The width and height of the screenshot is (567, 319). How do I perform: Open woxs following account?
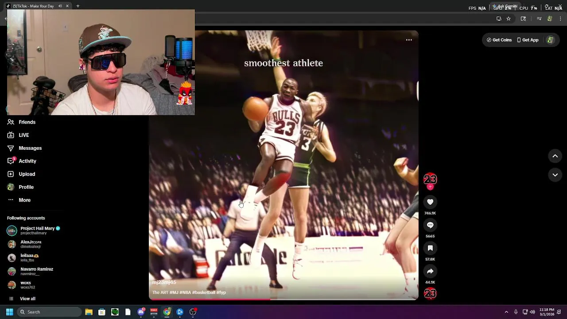pos(21,285)
